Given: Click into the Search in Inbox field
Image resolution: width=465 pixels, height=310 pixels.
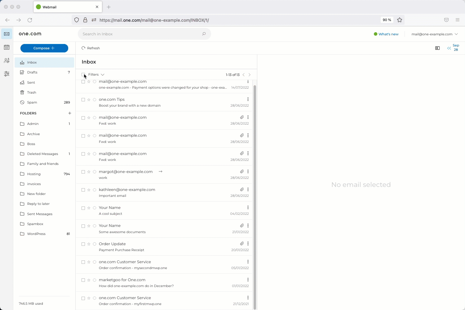Looking at the screenshot, I should coord(139,34).
